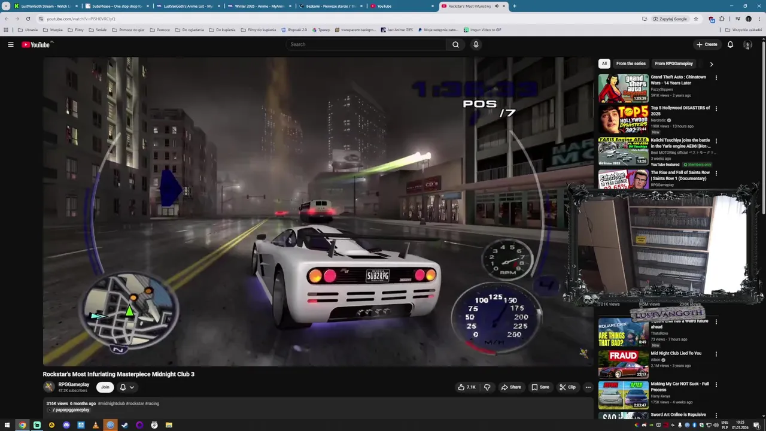Screen dimensions: 766x431
Task: Go to the YouTube home logo
Action: (37, 44)
